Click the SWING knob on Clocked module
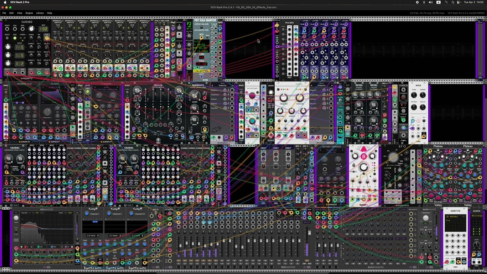The width and height of the screenshot is (487, 274). point(31,38)
